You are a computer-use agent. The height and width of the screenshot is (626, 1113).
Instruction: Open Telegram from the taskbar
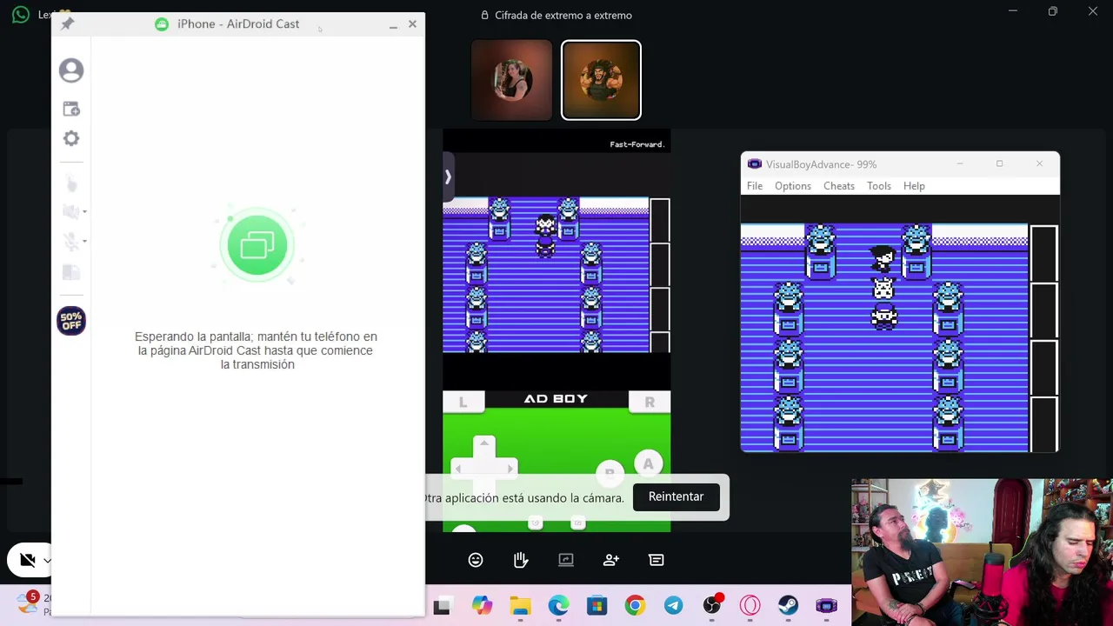pyautogui.click(x=673, y=606)
